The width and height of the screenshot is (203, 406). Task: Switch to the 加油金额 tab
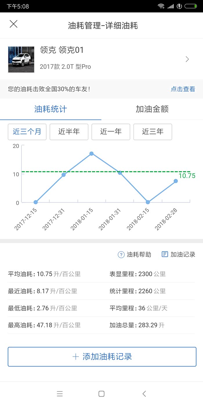152,109
